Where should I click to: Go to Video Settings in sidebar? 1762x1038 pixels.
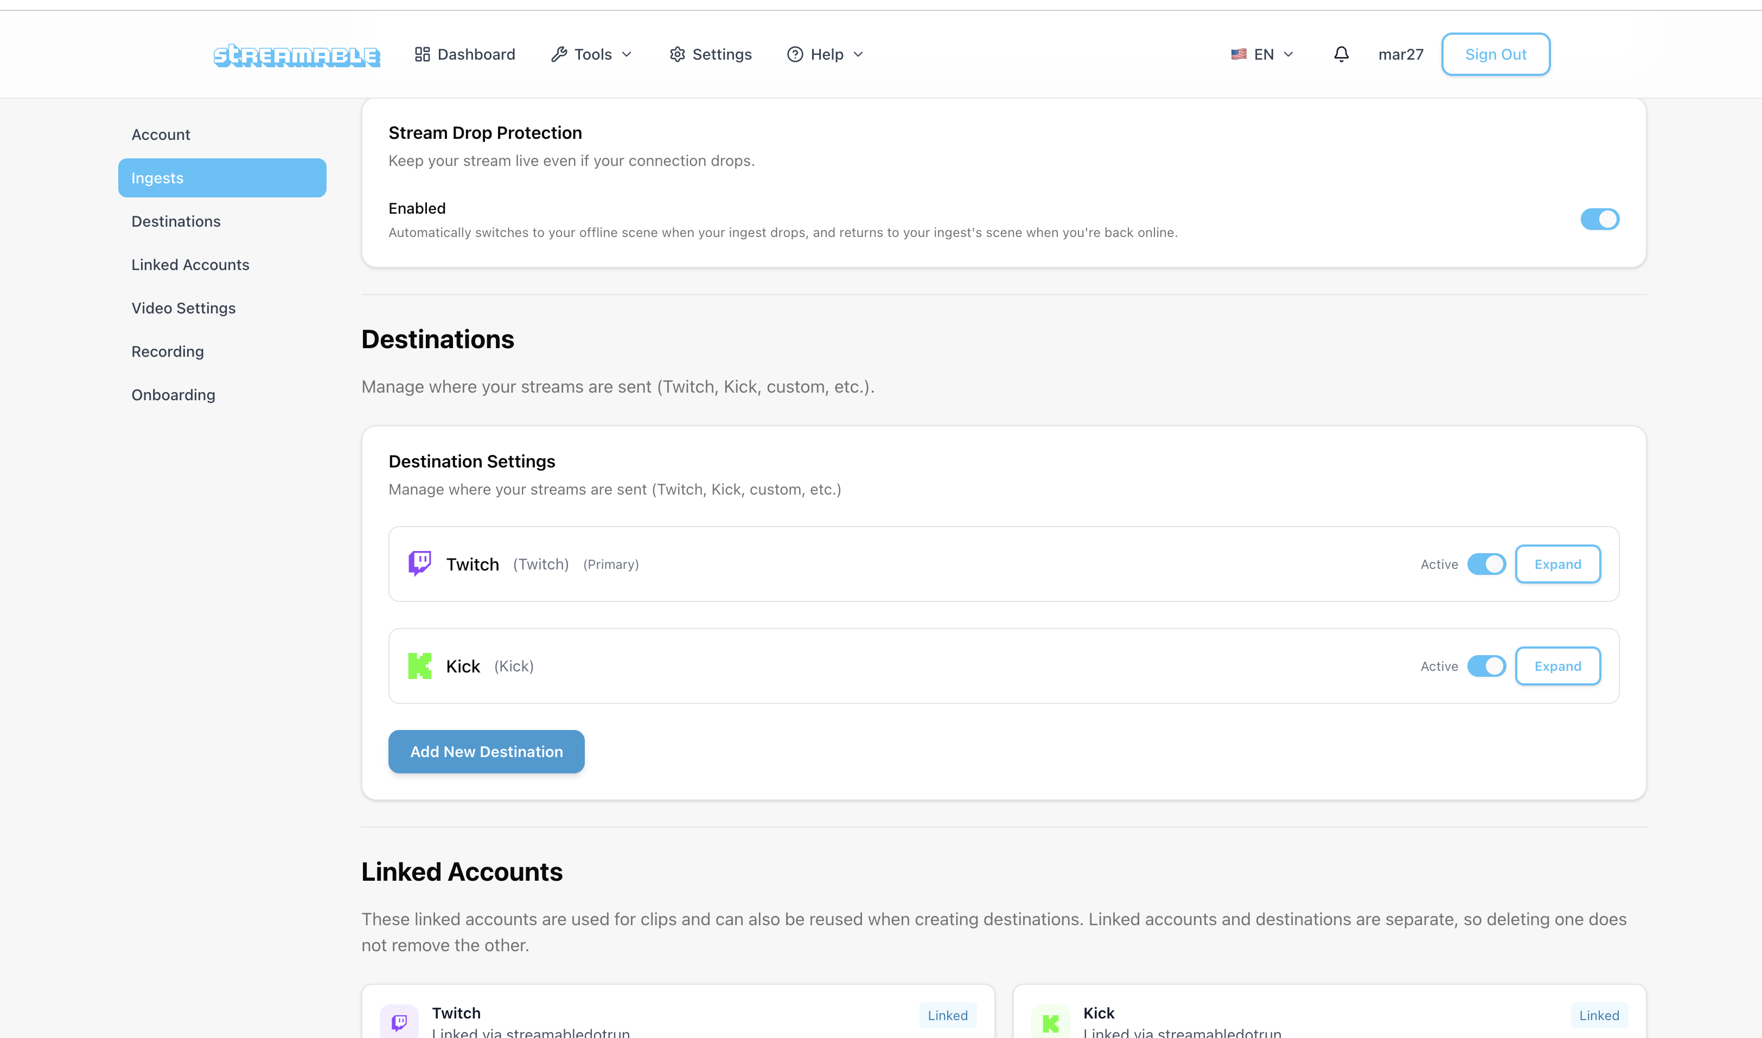pyautogui.click(x=183, y=307)
